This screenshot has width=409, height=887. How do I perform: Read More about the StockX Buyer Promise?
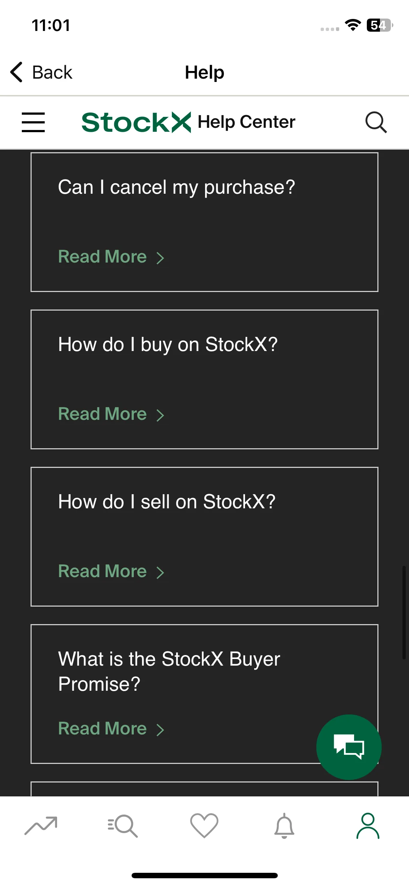111,729
